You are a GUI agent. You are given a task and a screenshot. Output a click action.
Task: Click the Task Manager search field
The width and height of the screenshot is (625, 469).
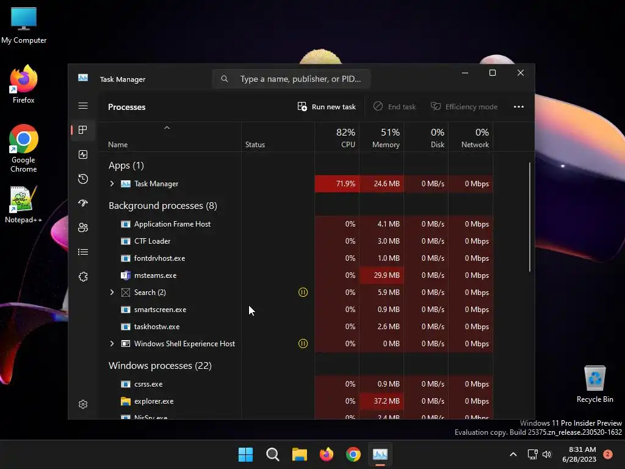(x=291, y=79)
